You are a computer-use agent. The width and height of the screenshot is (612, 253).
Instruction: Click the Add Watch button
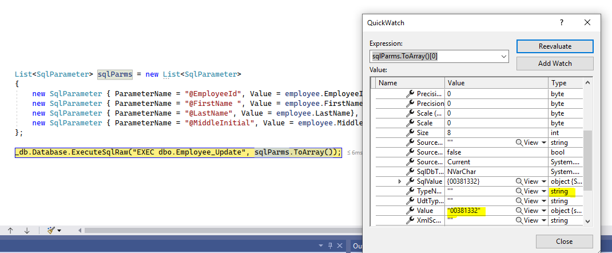(x=555, y=63)
